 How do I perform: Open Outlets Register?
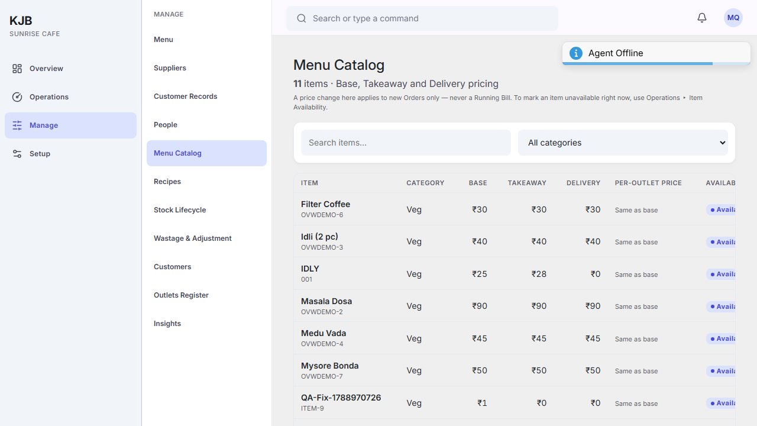pos(206,295)
